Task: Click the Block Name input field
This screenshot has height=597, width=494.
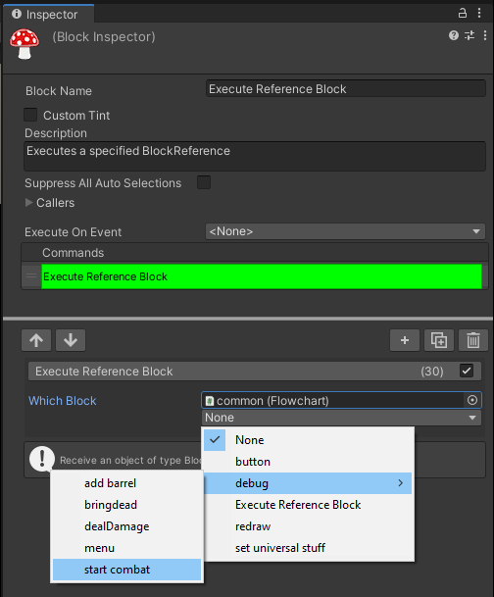Action: click(x=346, y=88)
